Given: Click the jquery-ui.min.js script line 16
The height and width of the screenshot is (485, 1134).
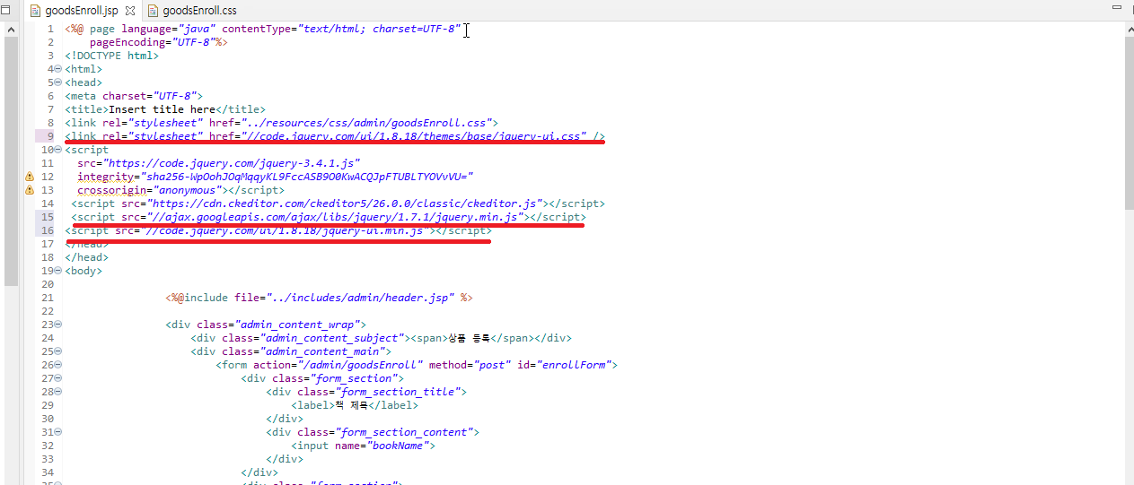Looking at the screenshot, I should point(278,230).
